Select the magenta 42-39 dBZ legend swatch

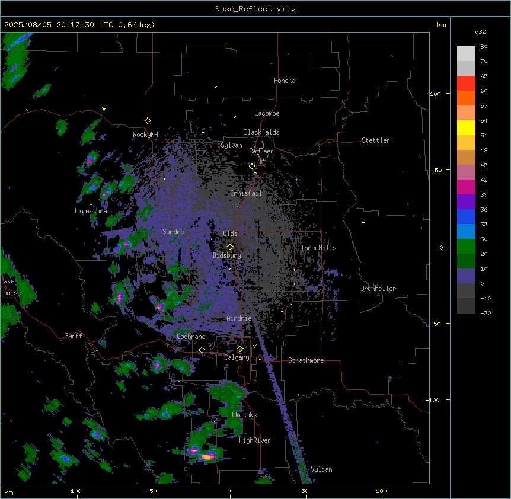click(466, 187)
